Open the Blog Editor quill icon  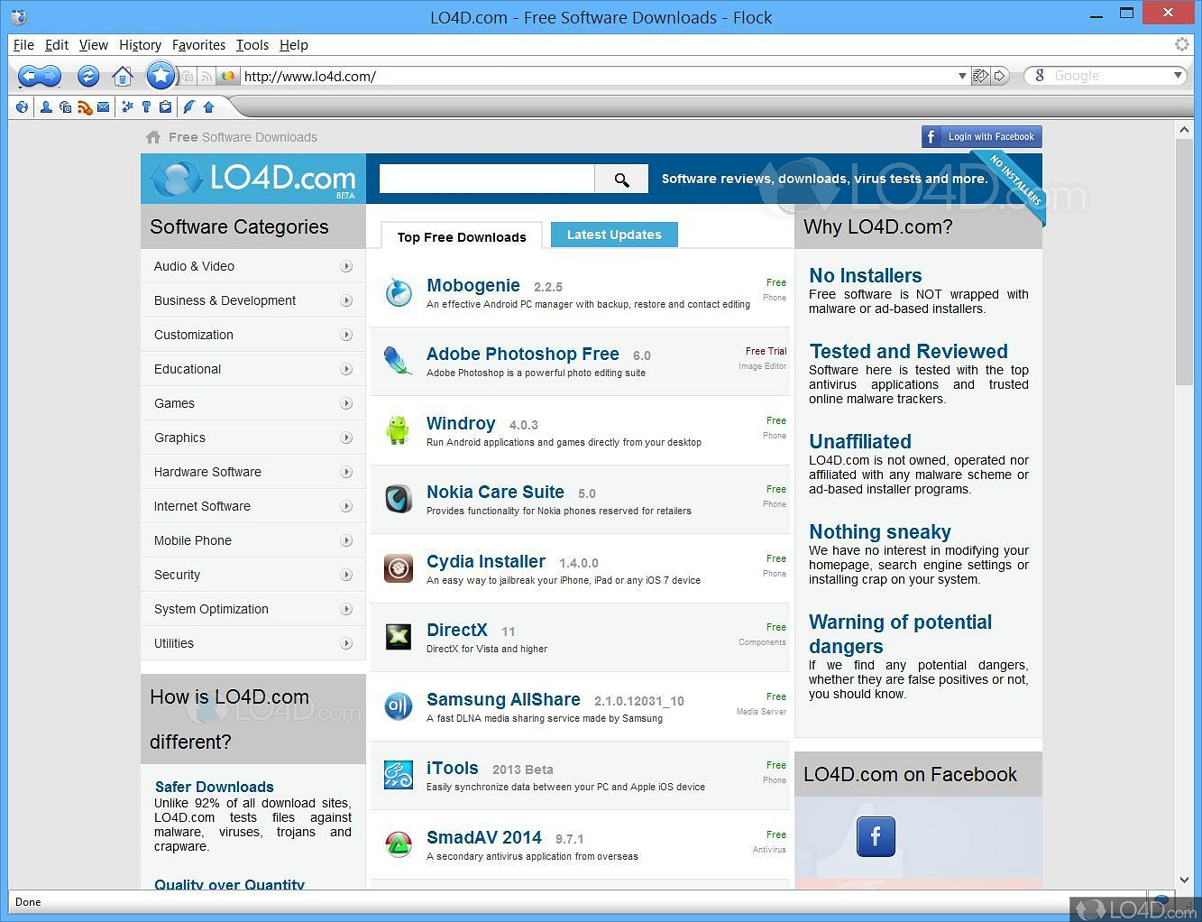tap(189, 107)
